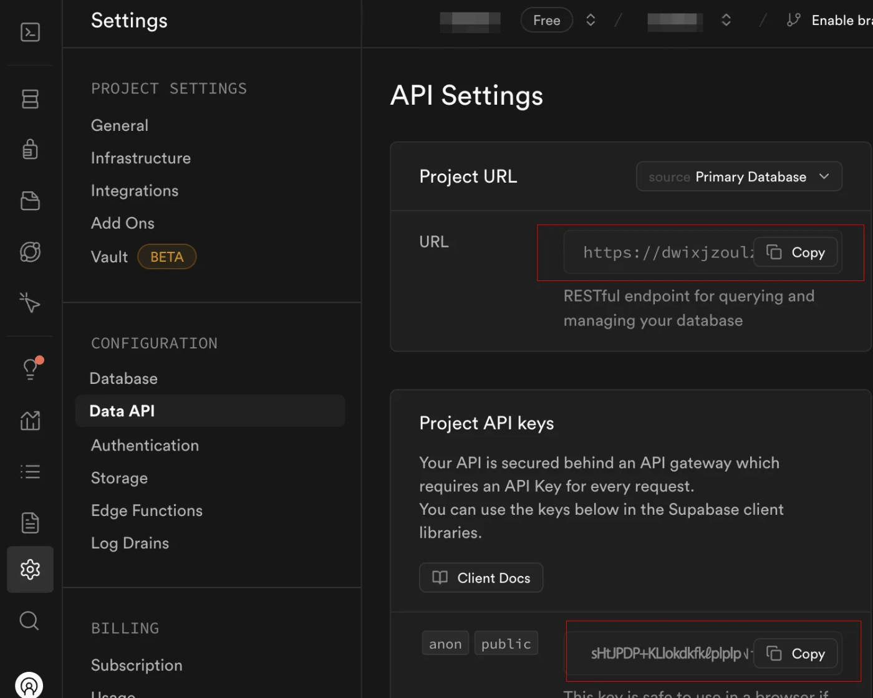Image resolution: width=873 pixels, height=698 pixels.
Task: Select Authentication in the Configuration menu
Action: [145, 445]
